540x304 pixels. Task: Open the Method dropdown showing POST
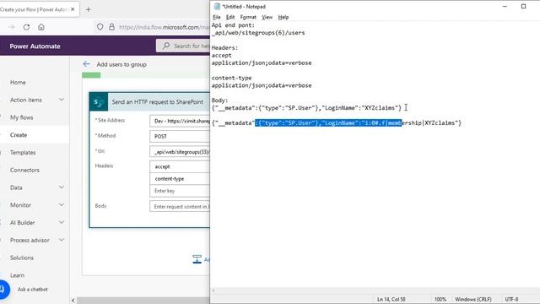point(180,136)
